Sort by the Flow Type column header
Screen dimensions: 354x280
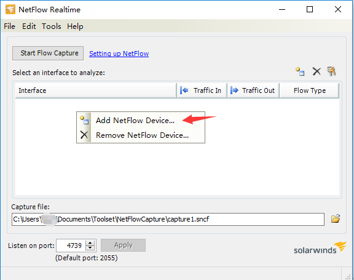point(309,90)
